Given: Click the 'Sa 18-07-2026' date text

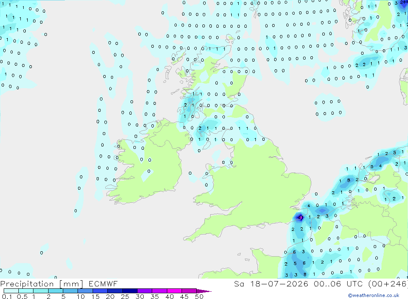Looking at the screenshot, I should 271,284.
